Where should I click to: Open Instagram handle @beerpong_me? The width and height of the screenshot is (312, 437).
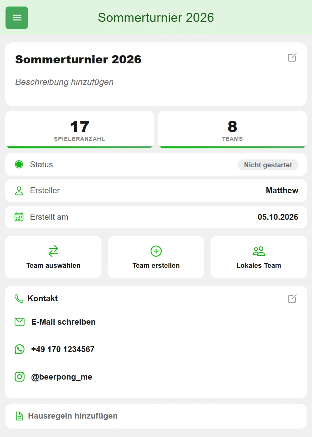coord(62,377)
